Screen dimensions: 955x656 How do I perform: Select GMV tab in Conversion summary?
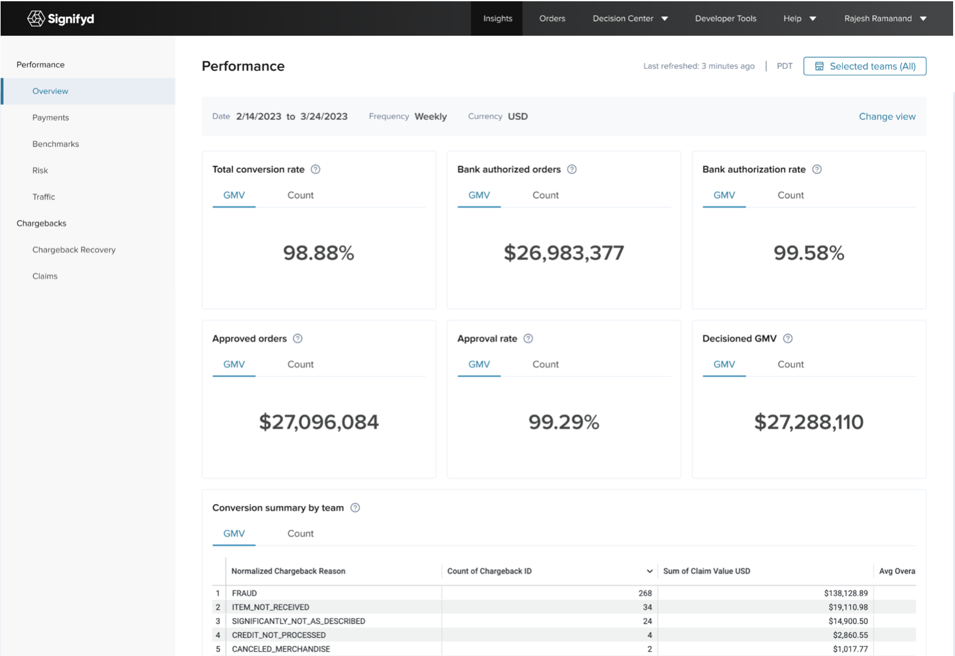pyautogui.click(x=234, y=534)
